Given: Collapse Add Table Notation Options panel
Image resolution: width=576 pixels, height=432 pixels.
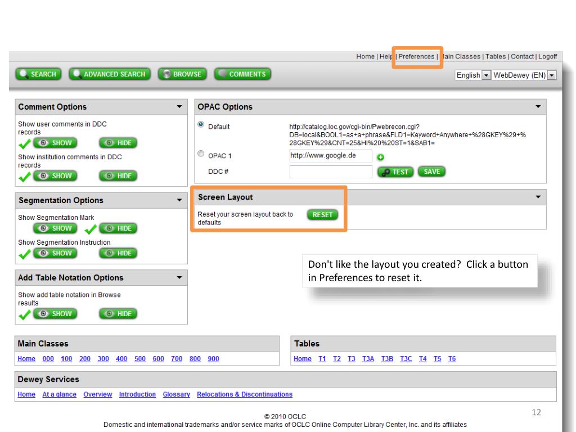Looking at the screenshot, I should (x=179, y=277).
